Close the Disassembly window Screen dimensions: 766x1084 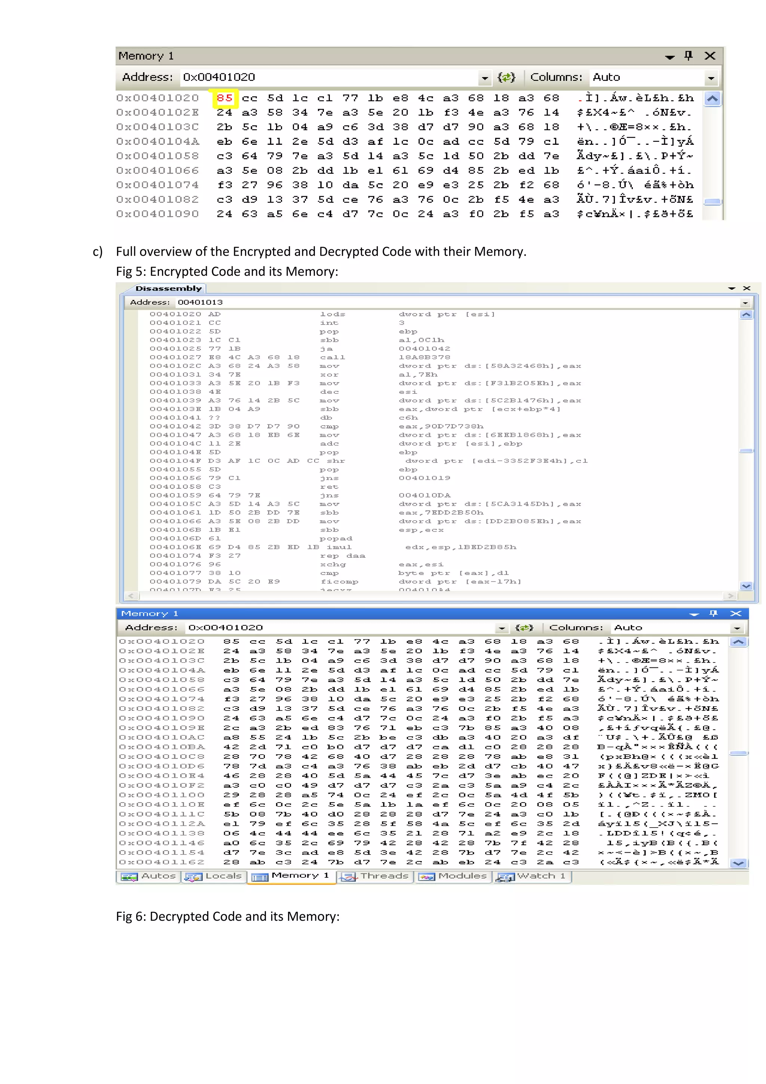tap(747, 288)
